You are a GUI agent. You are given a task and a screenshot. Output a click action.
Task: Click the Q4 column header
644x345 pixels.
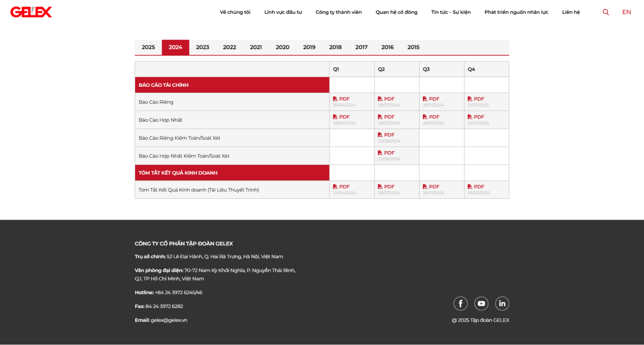point(487,69)
